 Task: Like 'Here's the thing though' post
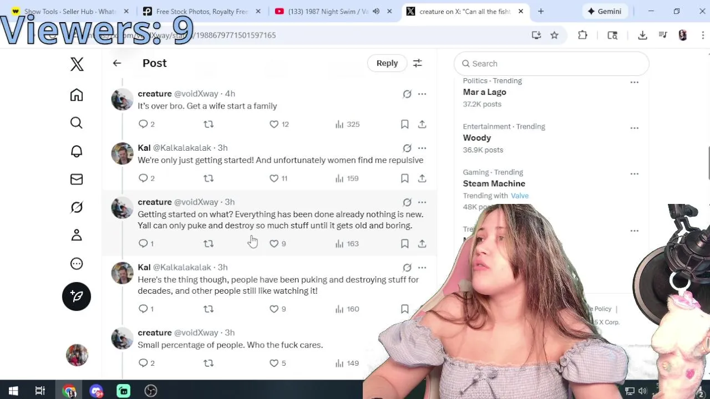coord(277,309)
